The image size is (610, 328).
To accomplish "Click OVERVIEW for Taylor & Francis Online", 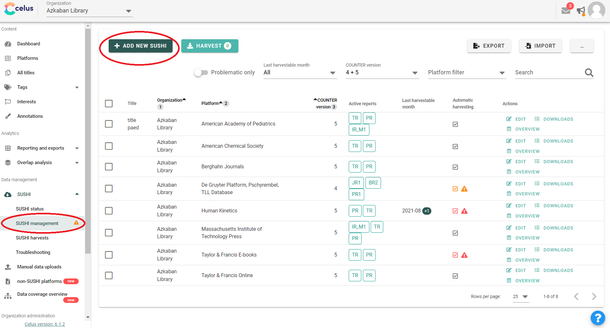I will tap(523, 281).
